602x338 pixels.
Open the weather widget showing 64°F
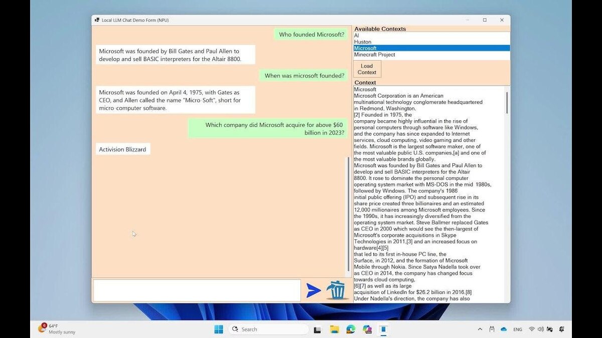[x=56, y=328]
